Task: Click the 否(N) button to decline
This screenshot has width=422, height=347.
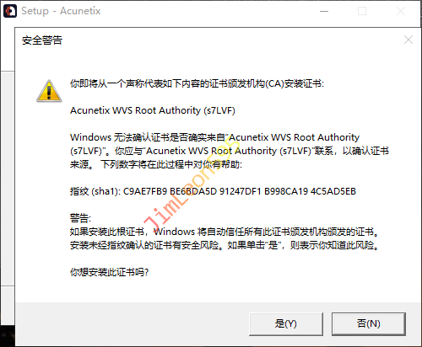Action: (369, 323)
